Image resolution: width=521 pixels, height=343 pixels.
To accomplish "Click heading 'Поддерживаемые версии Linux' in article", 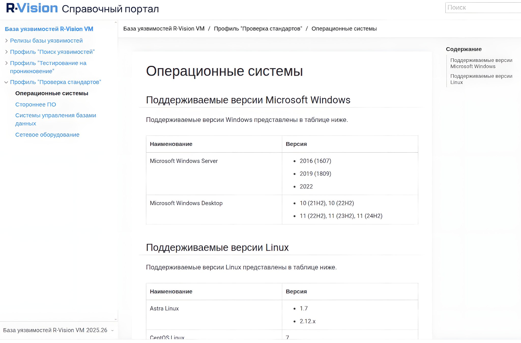I will point(217,248).
